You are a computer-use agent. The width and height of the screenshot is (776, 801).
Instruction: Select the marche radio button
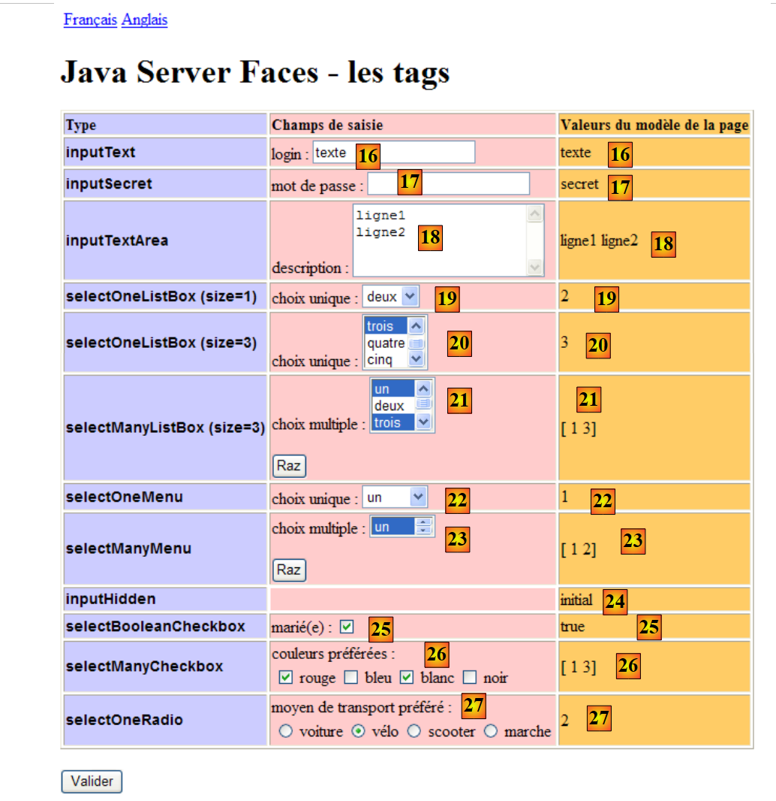(x=491, y=732)
